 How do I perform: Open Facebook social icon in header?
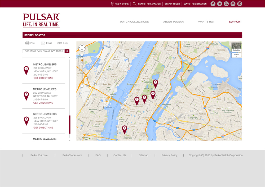coord(213,4)
